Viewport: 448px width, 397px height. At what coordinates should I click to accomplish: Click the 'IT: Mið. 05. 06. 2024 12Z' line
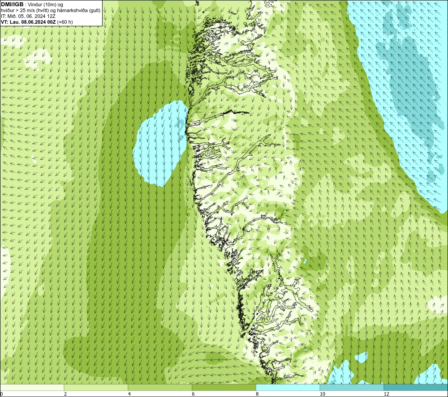[x=28, y=16]
